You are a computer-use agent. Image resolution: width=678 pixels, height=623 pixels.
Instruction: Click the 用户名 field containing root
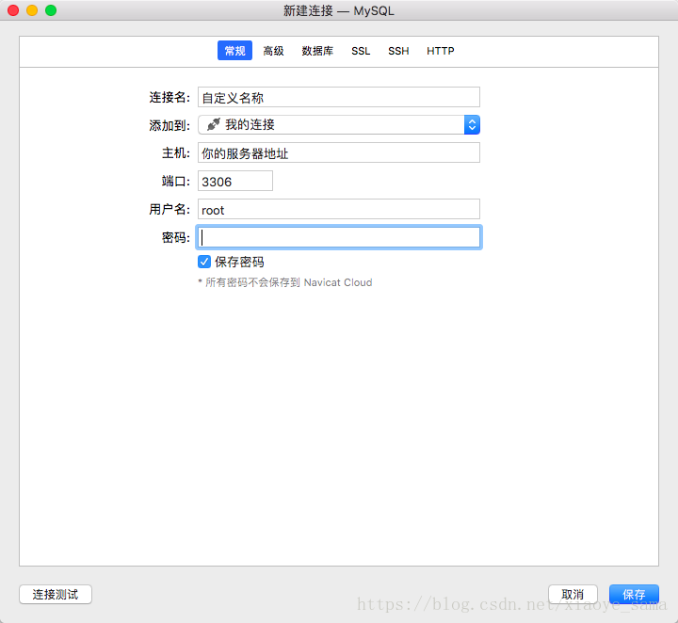coord(339,210)
